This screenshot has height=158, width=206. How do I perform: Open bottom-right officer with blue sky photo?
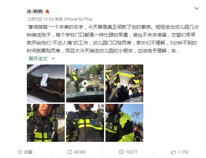point(124,123)
